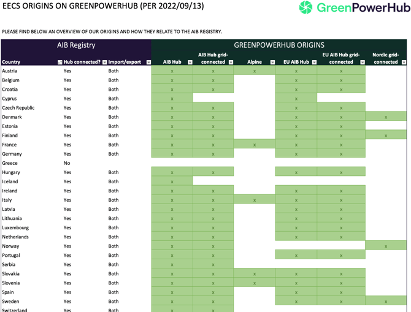
Task: Open the Import/export filter dropdown
Action: pyautogui.click(x=148, y=63)
